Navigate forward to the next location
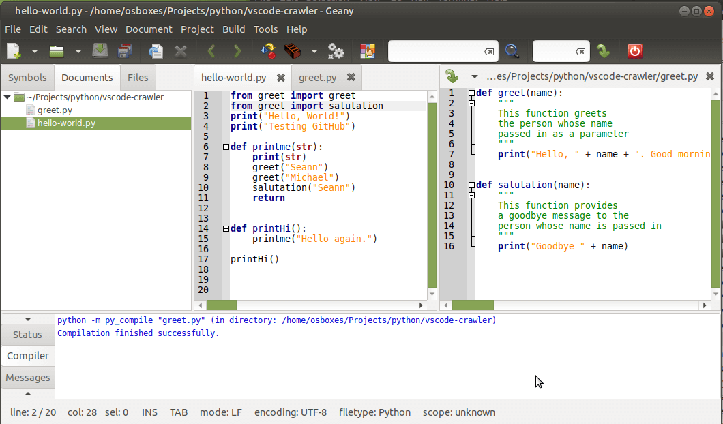 click(x=236, y=51)
